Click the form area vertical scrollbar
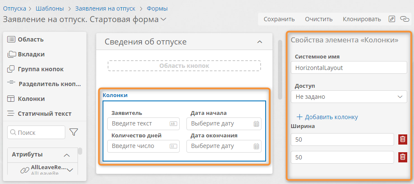This screenshot has height=184, width=414. tap(280, 69)
